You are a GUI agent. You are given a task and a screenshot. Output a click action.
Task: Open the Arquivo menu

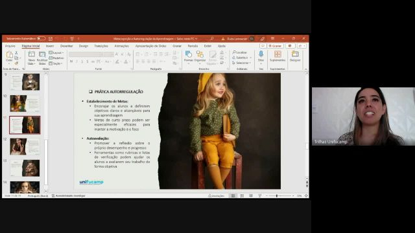10,46
